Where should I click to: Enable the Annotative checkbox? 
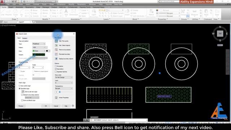coord(56,66)
